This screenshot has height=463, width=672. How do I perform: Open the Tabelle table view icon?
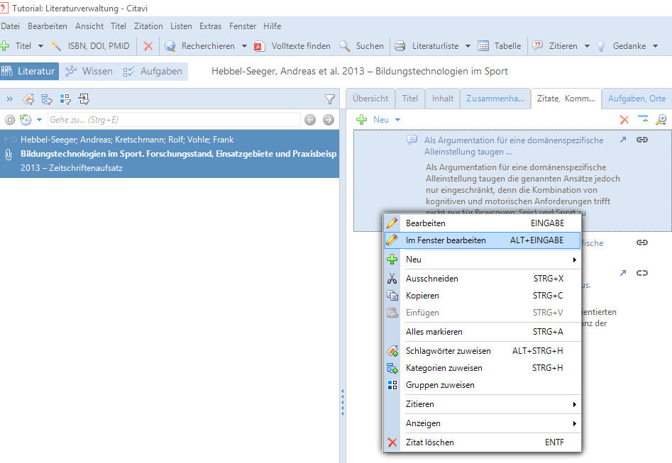(x=483, y=46)
